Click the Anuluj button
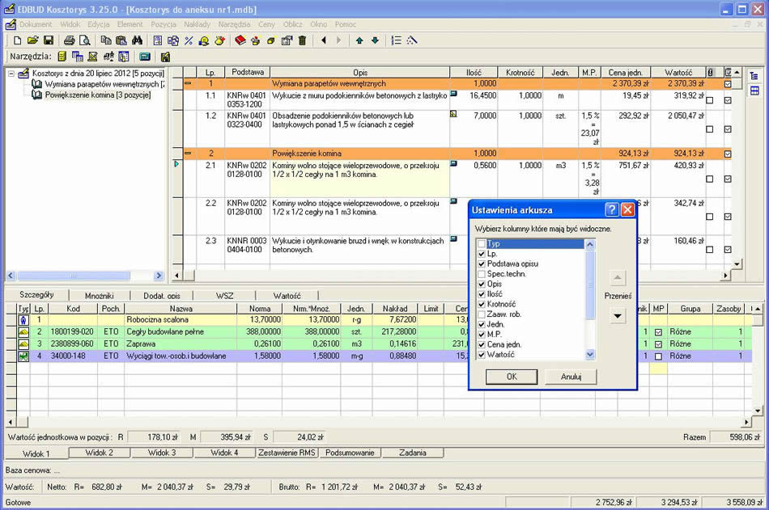The image size is (769, 510). coord(571,377)
